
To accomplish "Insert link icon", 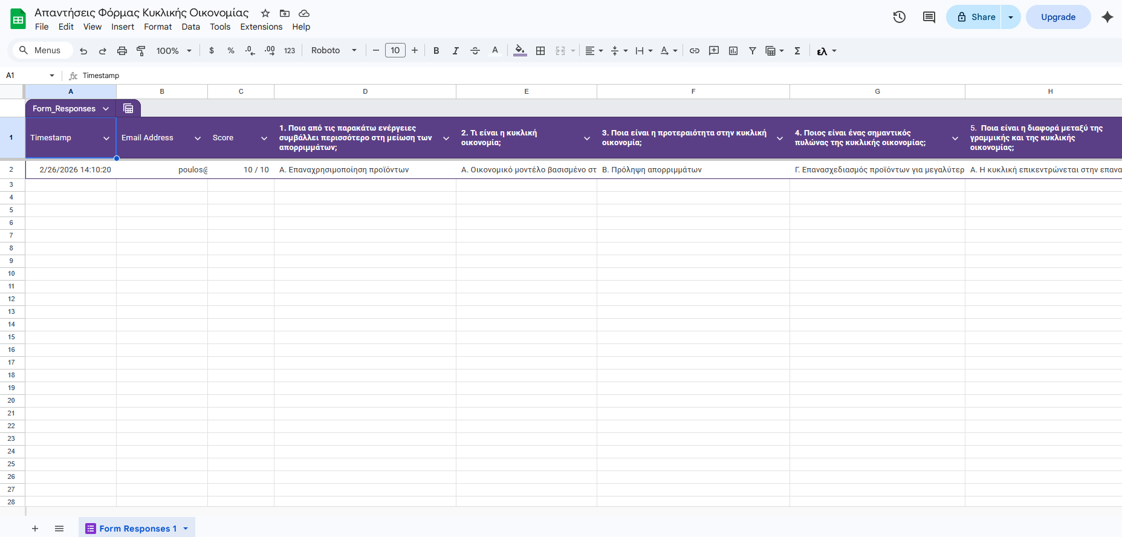I will (x=695, y=51).
